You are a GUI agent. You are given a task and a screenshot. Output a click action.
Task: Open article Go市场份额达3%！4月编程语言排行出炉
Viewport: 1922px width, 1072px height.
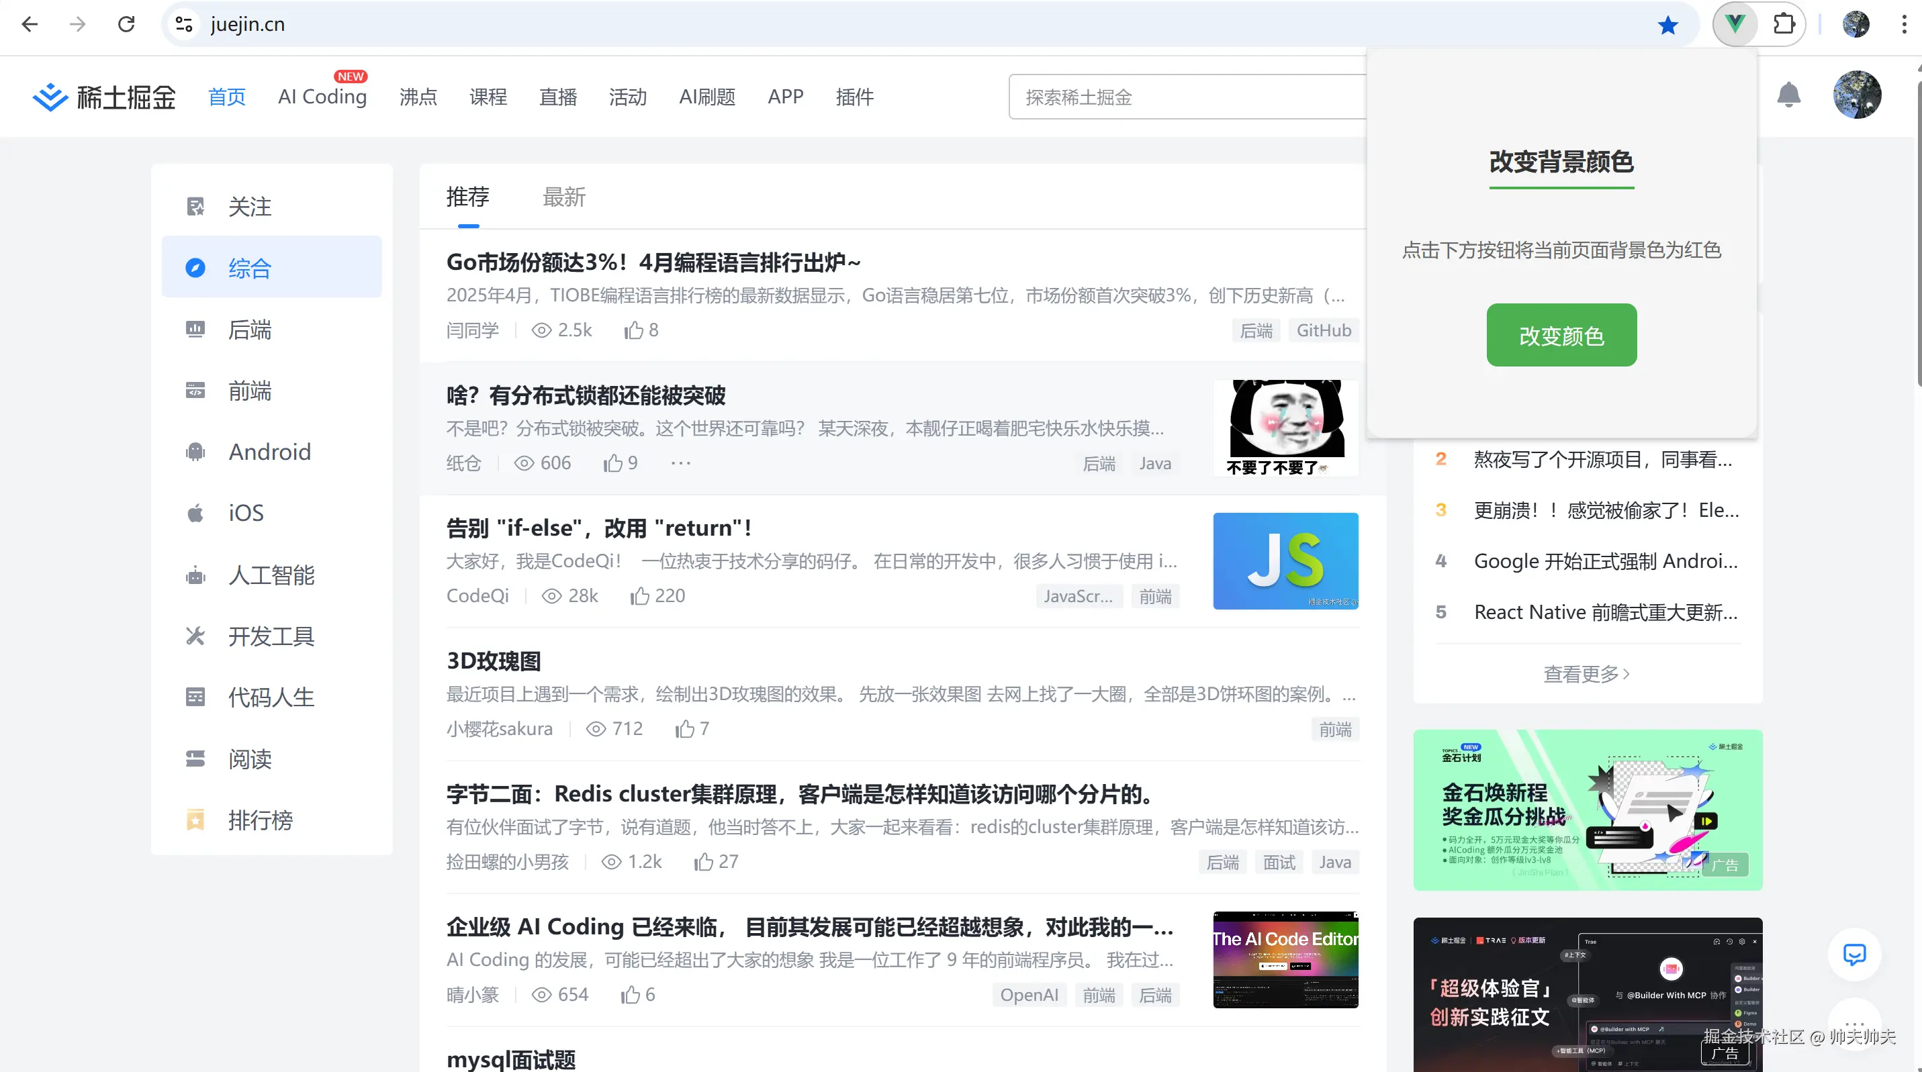click(x=653, y=262)
